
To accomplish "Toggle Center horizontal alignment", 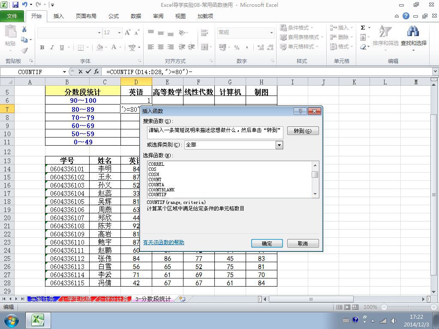I will (161, 47).
